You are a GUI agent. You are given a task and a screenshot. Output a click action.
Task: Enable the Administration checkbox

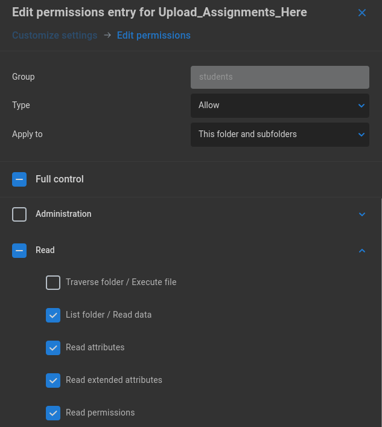click(x=19, y=214)
